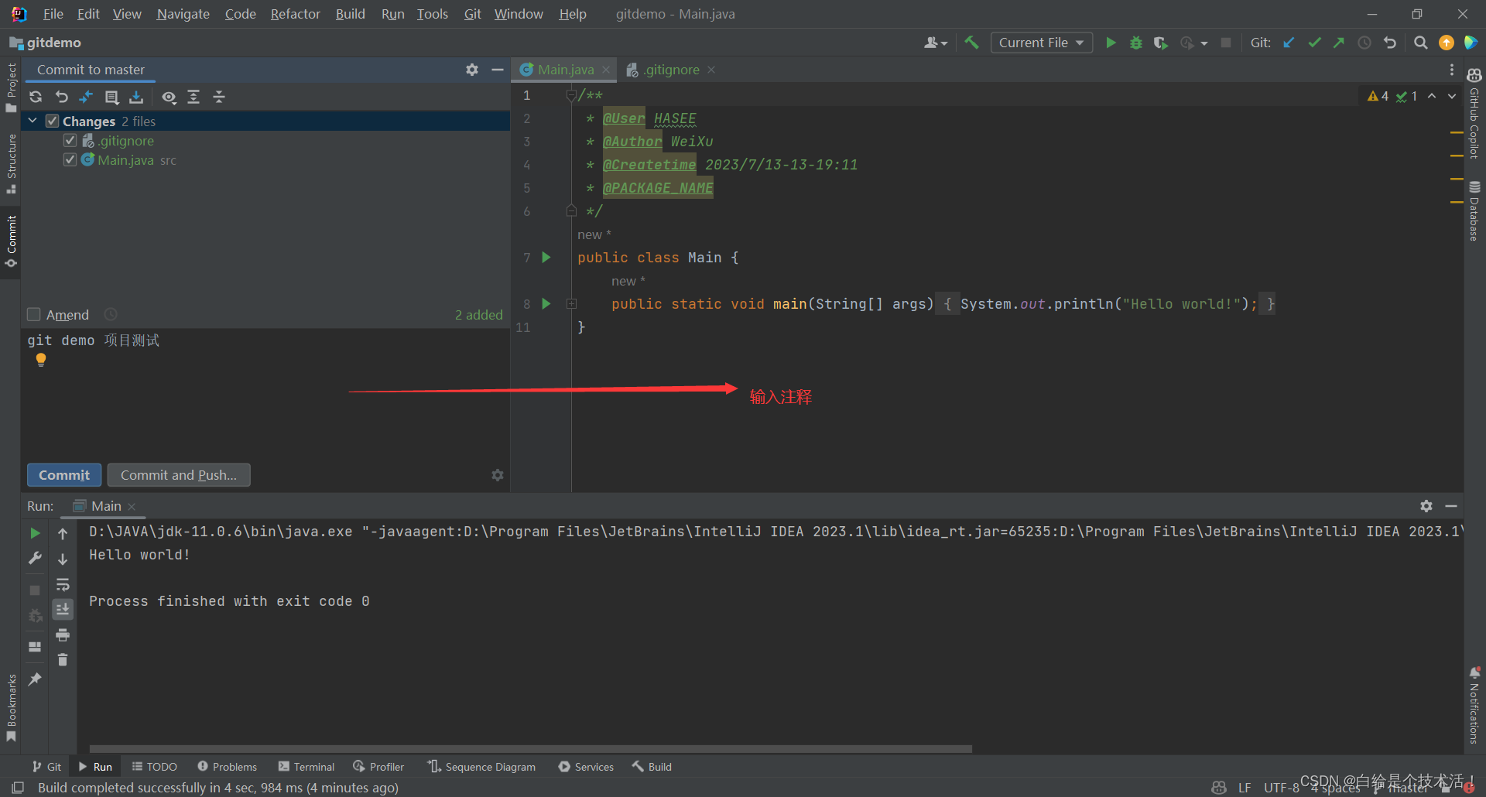Rerun Main in Run panel

[35, 533]
